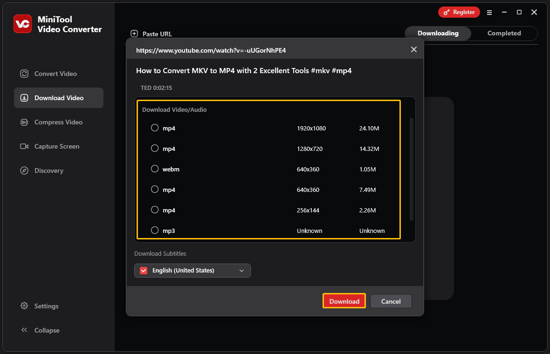Close the download options dialog
550x354 pixels.
[414, 49]
